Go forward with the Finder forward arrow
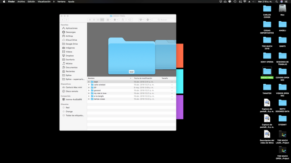 [67, 20]
